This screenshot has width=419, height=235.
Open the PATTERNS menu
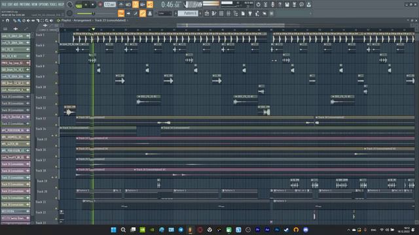(x=25, y=5)
